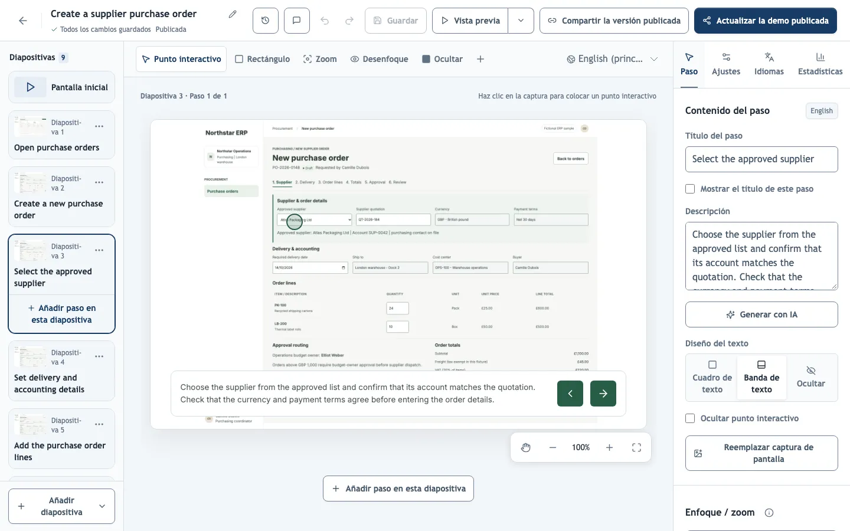Viewport: 850px width, 531px height.
Task: Click the redo arrow icon
Action: 349,21
